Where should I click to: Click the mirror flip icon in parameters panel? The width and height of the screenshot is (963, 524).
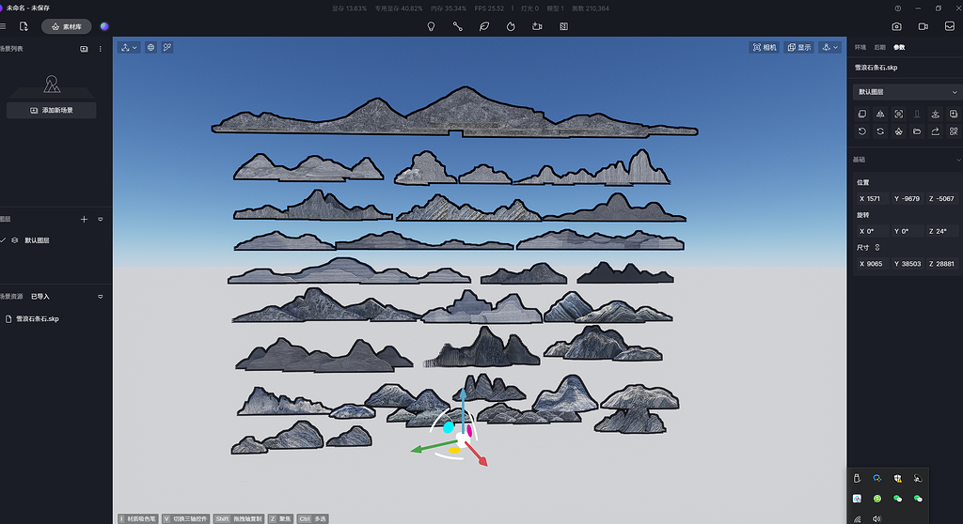tap(880, 114)
